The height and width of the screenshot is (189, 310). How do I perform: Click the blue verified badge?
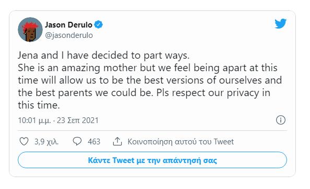tap(98, 25)
